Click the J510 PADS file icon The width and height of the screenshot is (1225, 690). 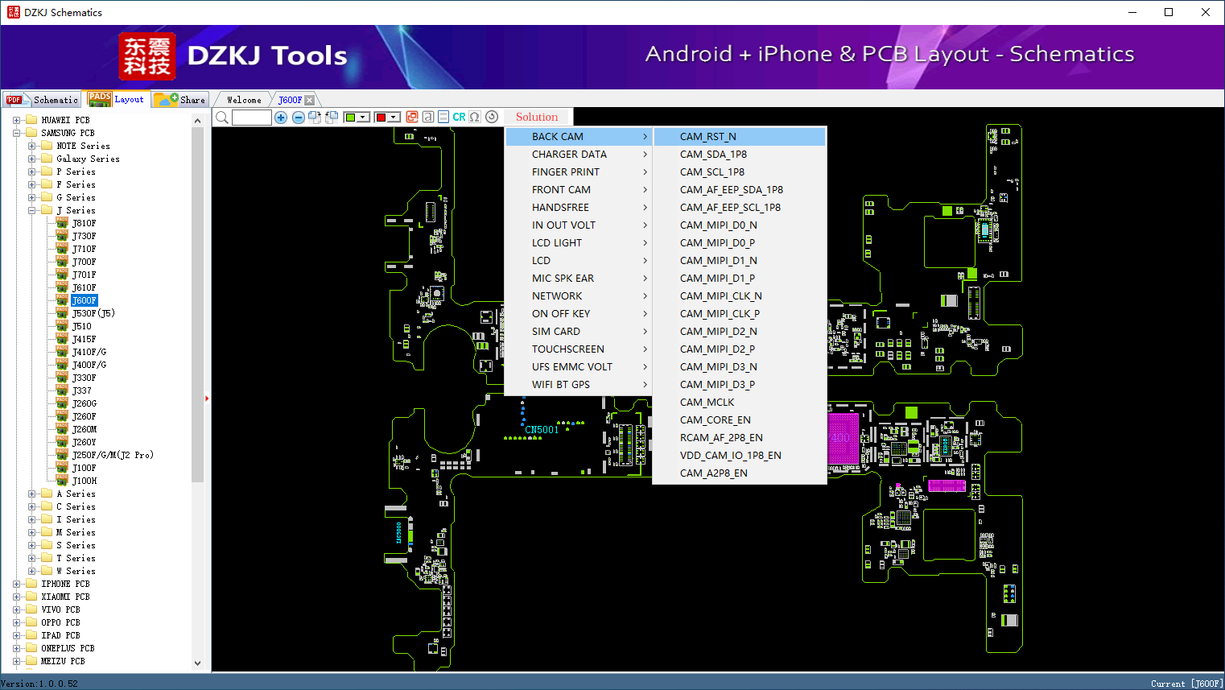pos(62,326)
